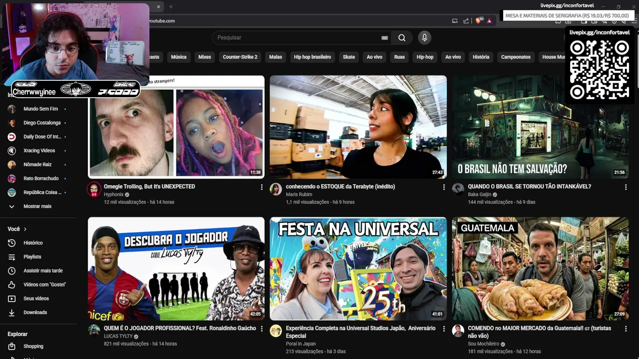Screen dimensions: 639x359
Task: Click the LUCAS TYLTY channel avatar
Action: pyautogui.click(x=94, y=331)
